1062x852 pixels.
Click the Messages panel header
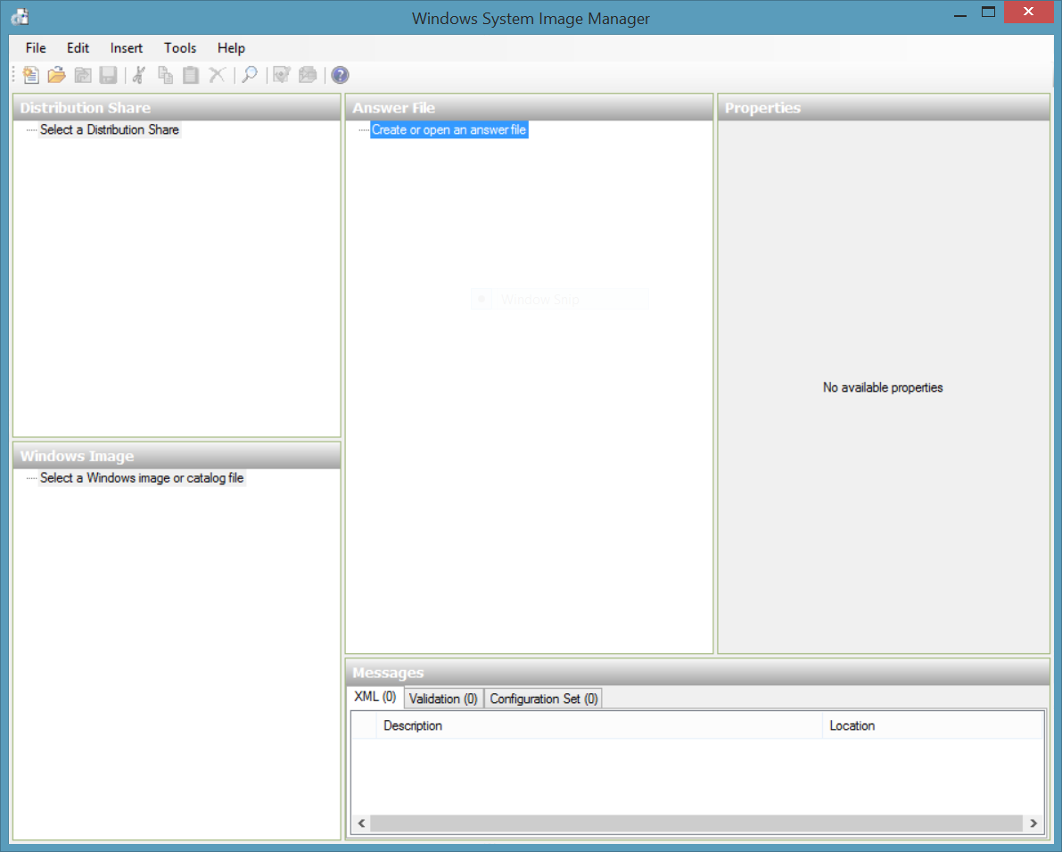tap(697, 673)
